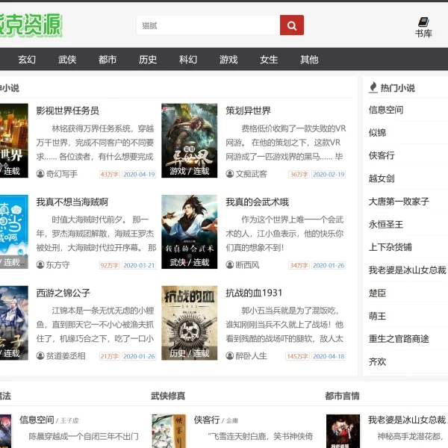
Task: Open 上下杂货铺 in hot novels list
Action: (390, 247)
